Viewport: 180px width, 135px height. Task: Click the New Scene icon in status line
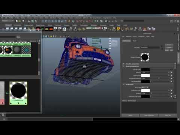(x=16, y=21)
